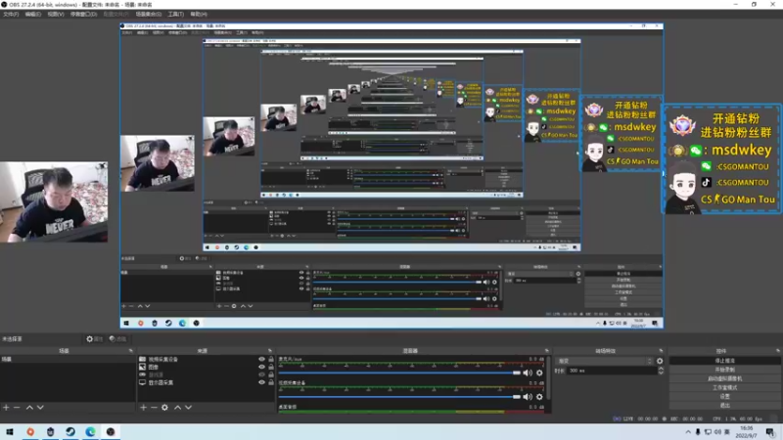Adjust the 视频采集设备 audio volume slider

[x=399, y=397]
